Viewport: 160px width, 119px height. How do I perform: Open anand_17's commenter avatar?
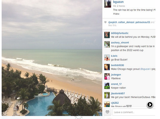[107, 86]
